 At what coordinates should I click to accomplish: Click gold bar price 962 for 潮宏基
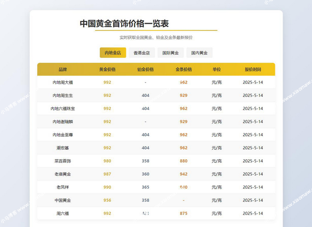184,148
